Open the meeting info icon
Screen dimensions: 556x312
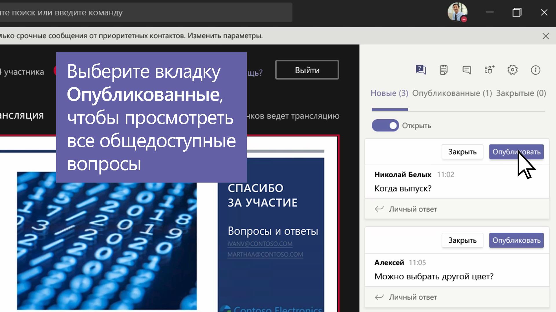[x=535, y=70]
